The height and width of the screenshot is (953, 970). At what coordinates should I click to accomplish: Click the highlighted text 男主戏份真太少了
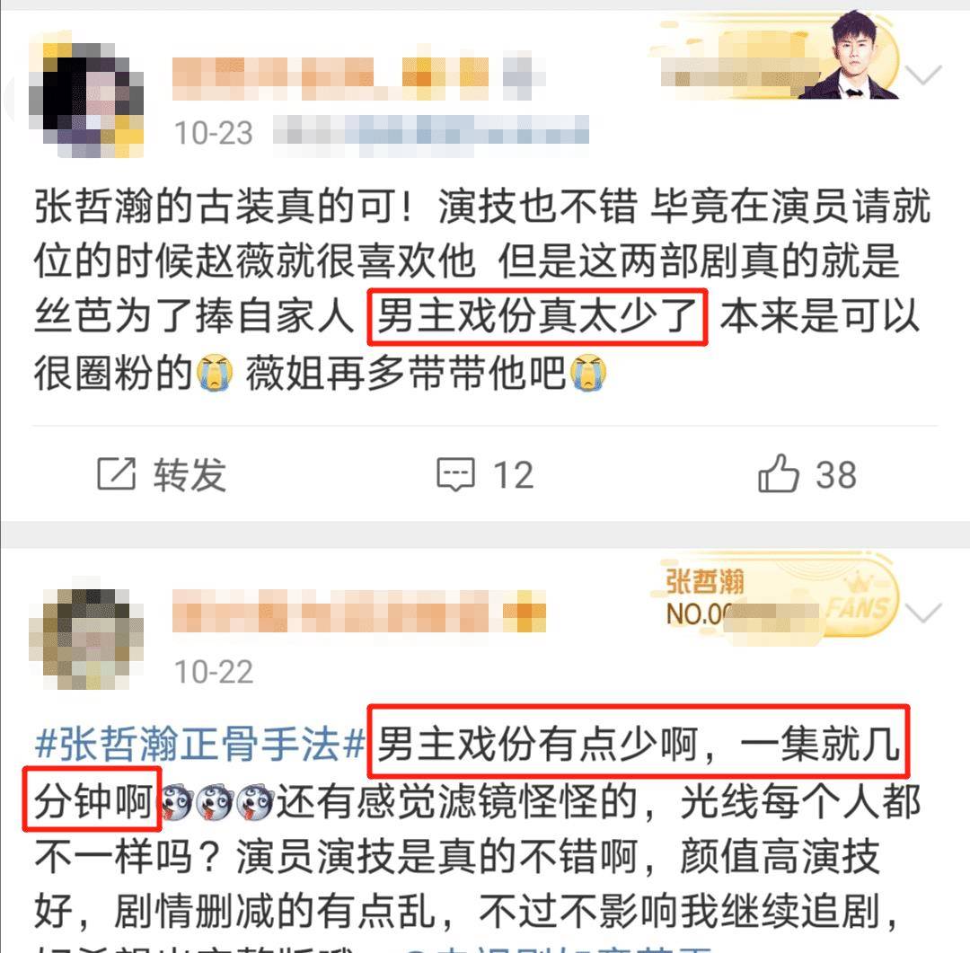537,316
